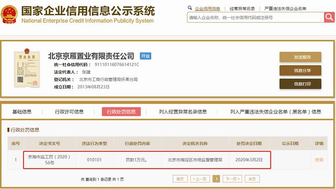
Task: Click authority 北京市海淀区市场监督管理局
Action: click(x=195, y=160)
